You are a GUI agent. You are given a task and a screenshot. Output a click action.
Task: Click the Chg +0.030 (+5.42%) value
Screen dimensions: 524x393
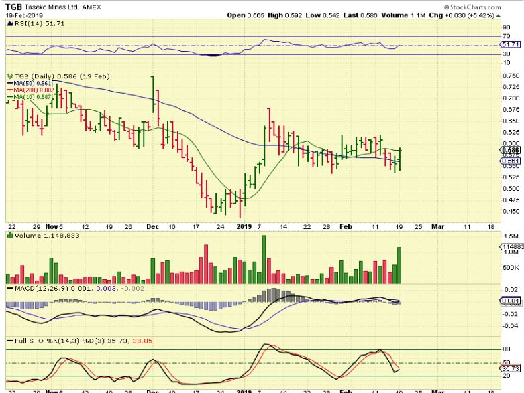pyautogui.click(x=462, y=15)
